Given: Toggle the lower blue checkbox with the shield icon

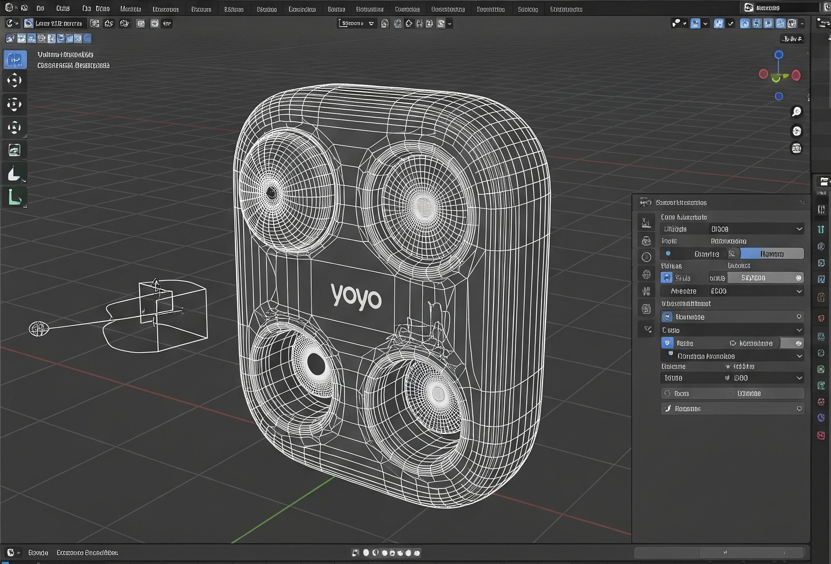Looking at the screenshot, I should pyautogui.click(x=667, y=343).
